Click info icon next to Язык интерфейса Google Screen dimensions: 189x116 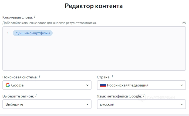click(144, 96)
